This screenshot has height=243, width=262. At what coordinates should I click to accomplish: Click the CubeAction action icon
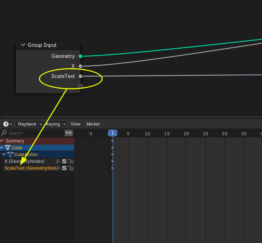coord(10,155)
